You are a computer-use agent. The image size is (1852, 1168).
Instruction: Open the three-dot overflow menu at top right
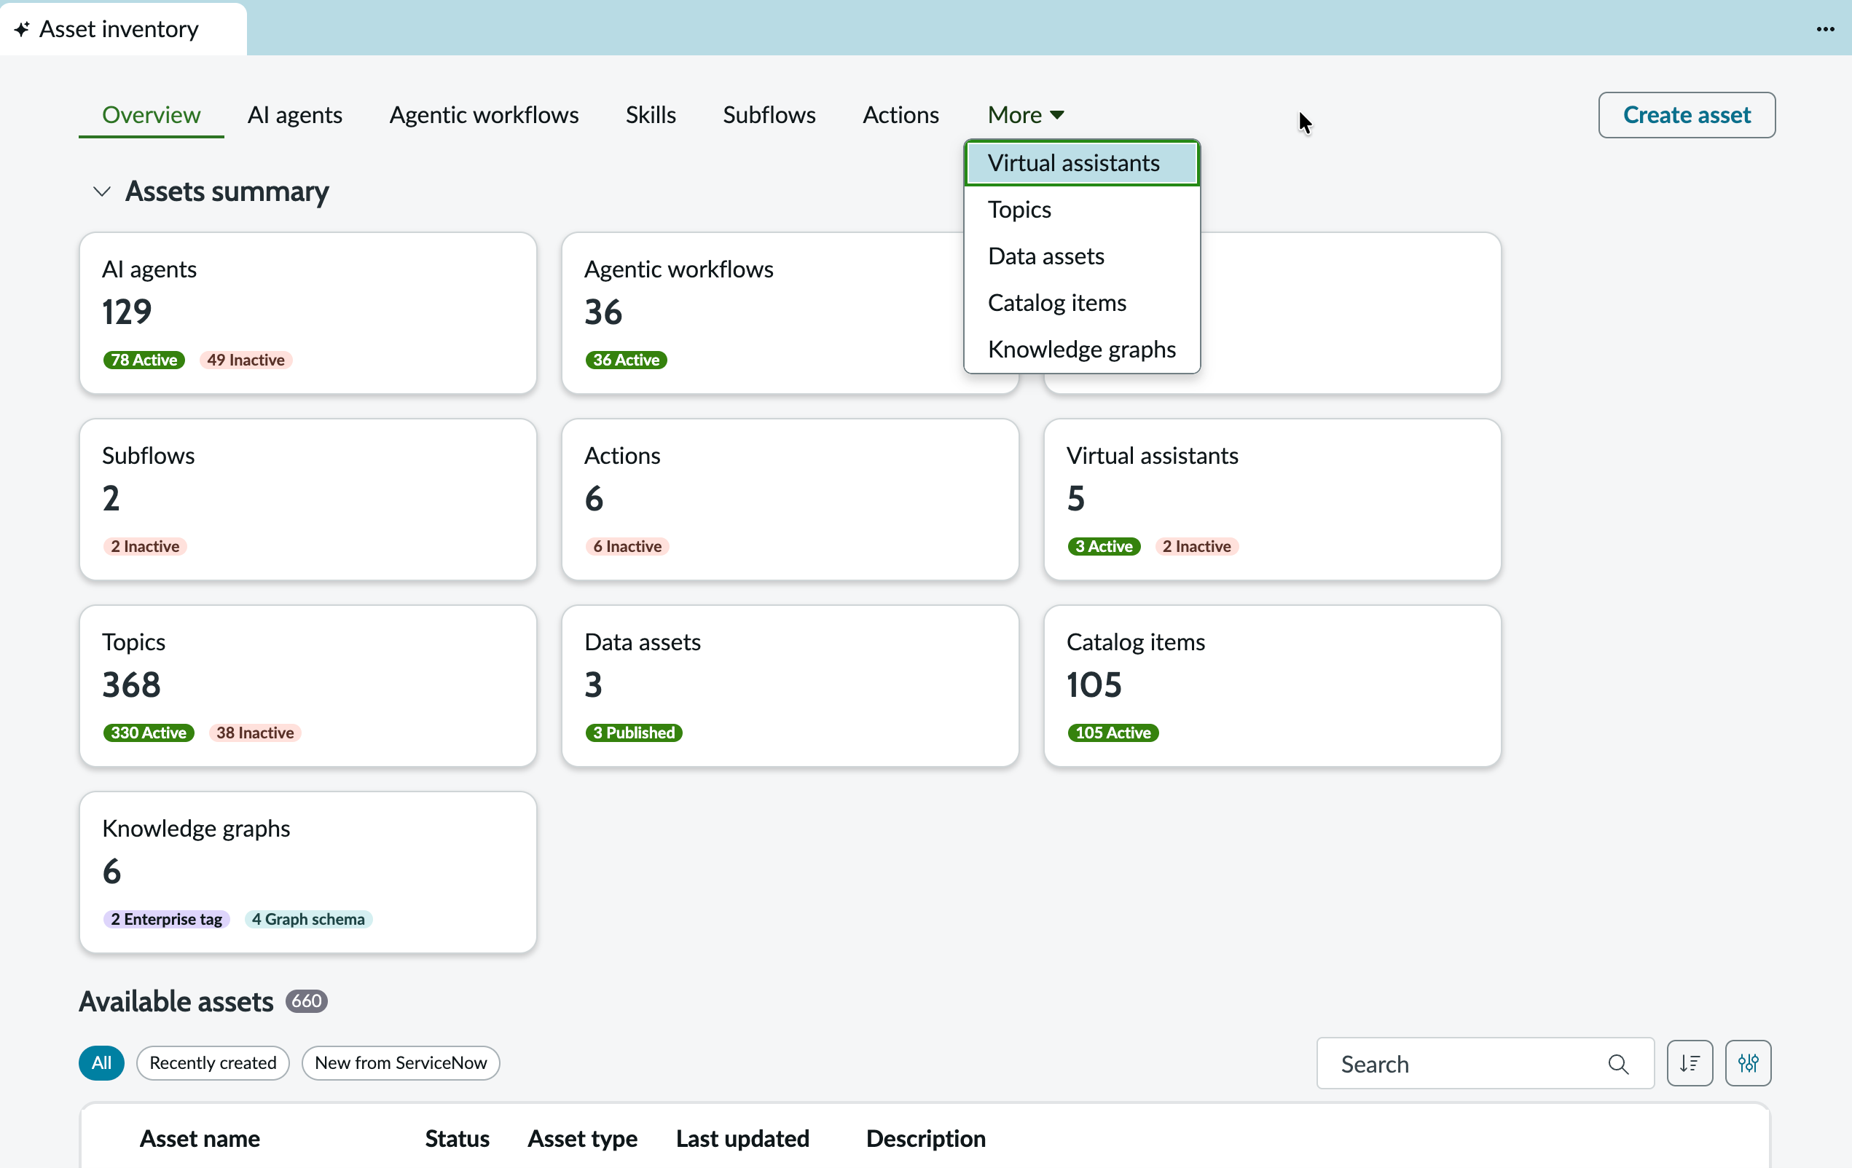click(x=1825, y=29)
